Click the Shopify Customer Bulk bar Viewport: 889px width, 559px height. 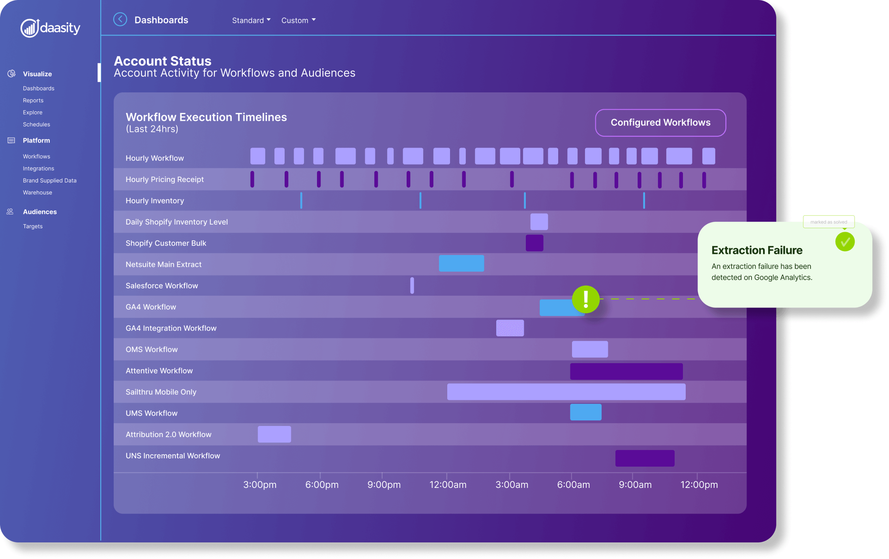pos(535,243)
